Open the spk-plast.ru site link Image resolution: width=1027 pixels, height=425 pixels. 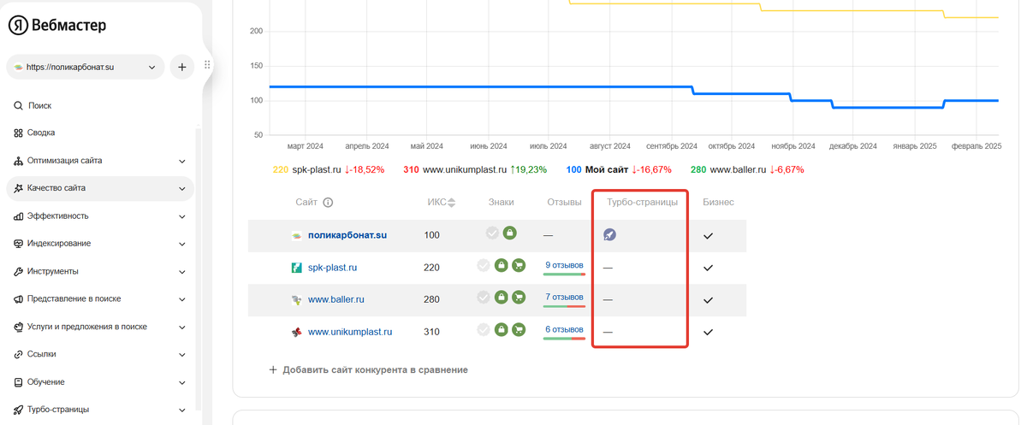click(x=332, y=268)
